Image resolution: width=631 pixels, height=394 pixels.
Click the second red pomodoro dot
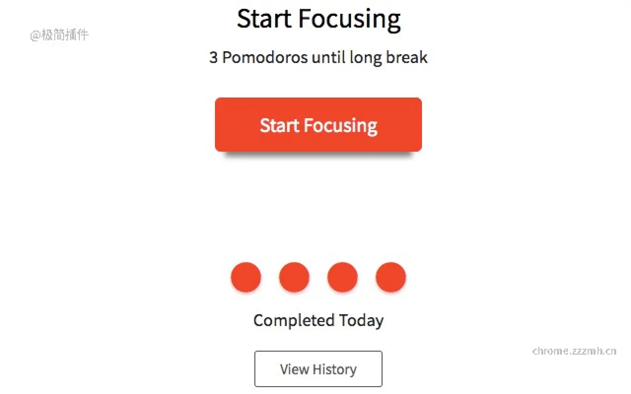[294, 277]
